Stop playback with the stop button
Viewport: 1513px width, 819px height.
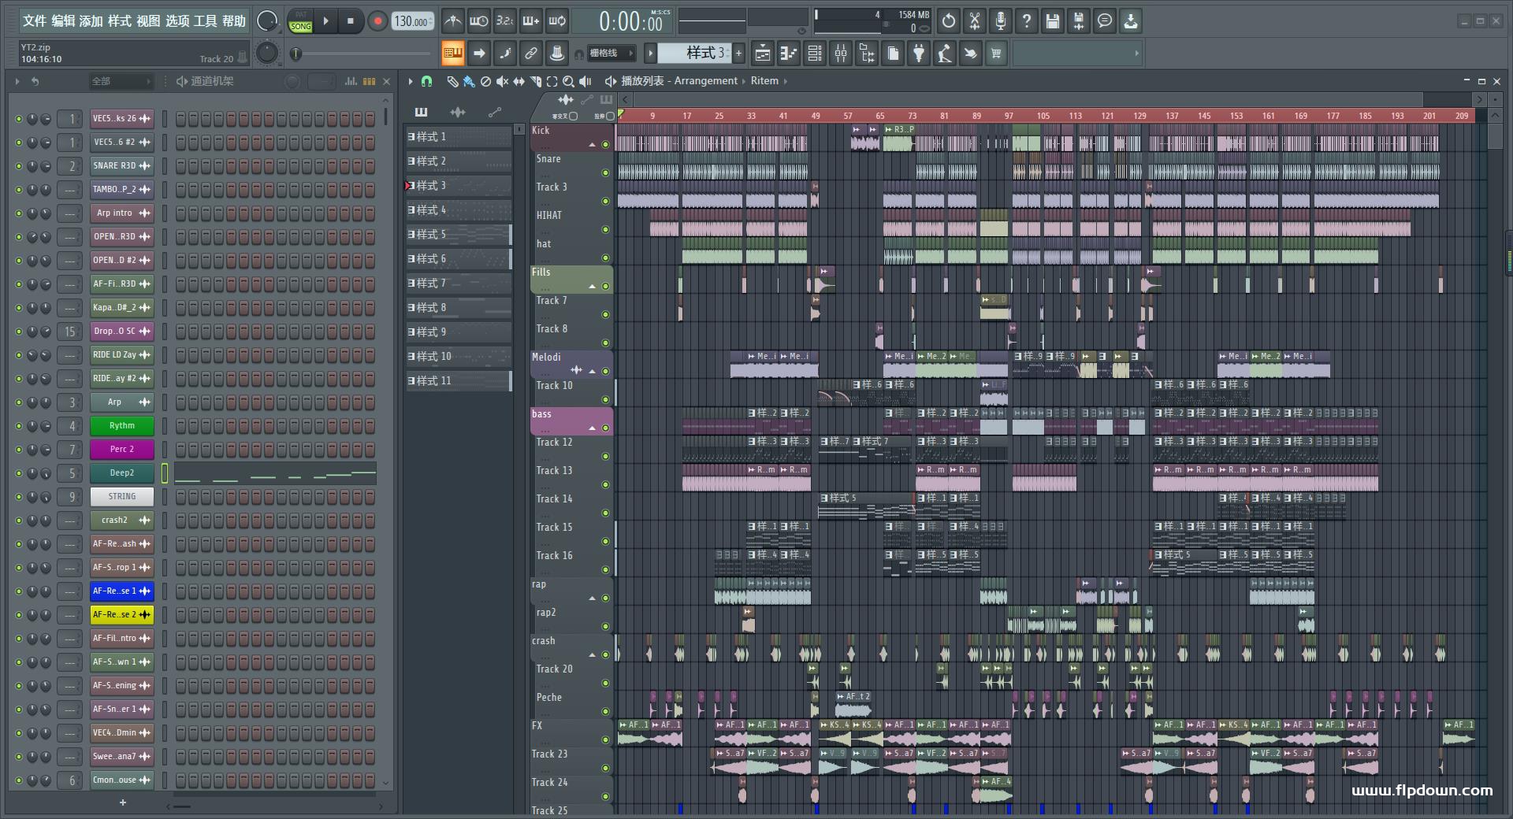(351, 21)
